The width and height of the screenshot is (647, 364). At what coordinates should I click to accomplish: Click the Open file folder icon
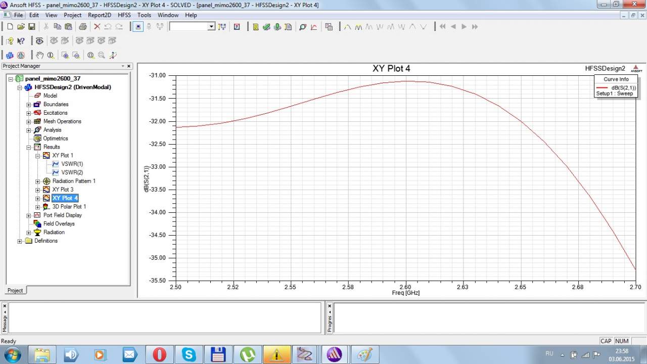21,27
